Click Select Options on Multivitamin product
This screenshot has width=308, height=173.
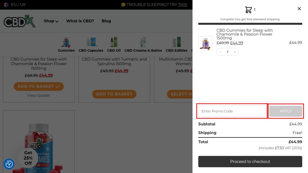click(x=180, y=94)
